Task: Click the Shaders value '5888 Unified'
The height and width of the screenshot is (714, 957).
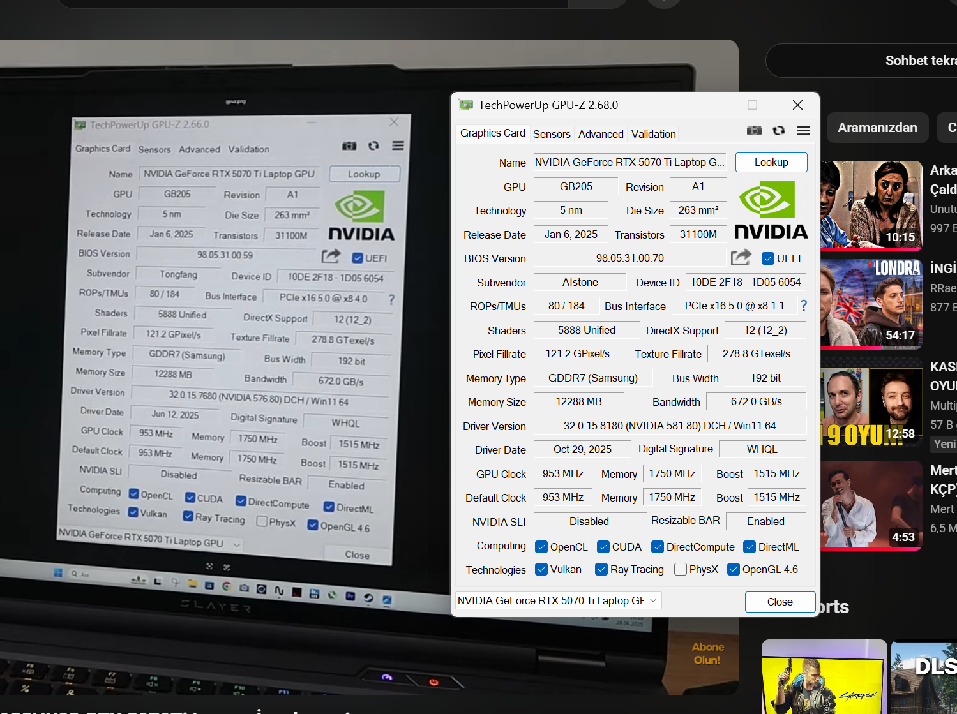Action: tap(587, 330)
